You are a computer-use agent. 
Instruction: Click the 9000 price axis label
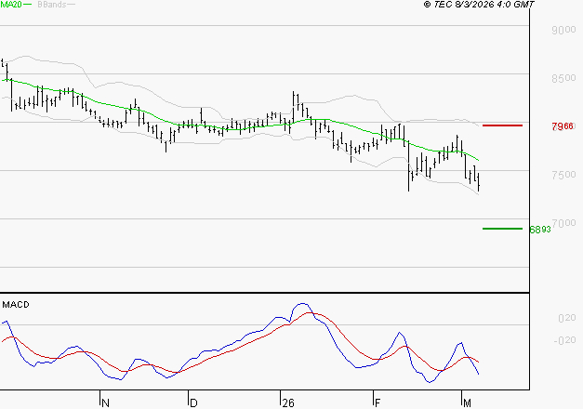(563, 30)
